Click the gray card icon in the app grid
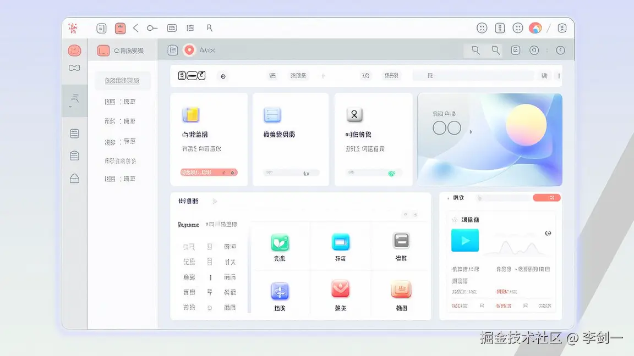This screenshot has height=356, width=634. pos(401,240)
